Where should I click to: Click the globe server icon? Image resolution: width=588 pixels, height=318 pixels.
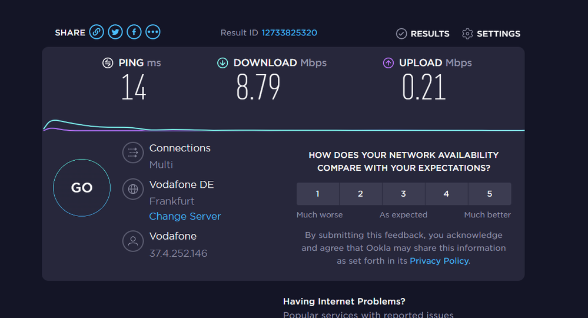(x=133, y=189)
